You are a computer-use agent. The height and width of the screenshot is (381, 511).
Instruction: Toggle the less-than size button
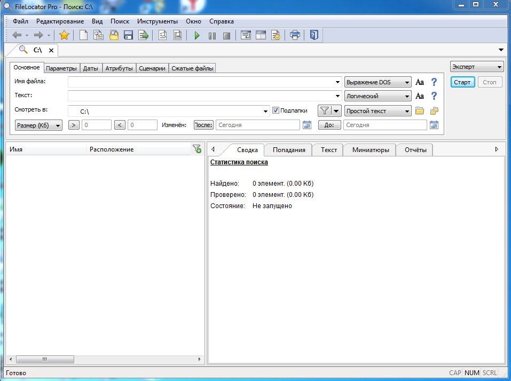coord(120,125)
